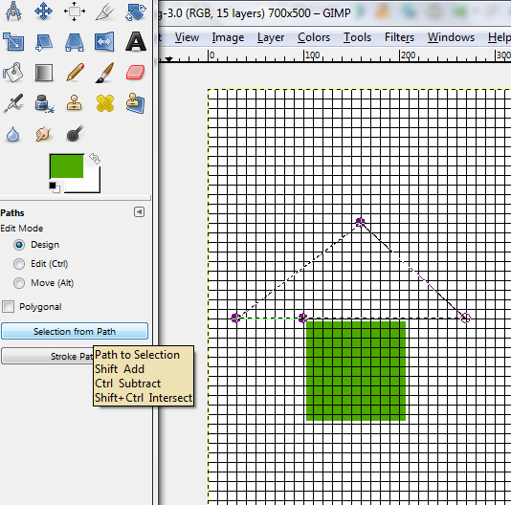This screenshot has height=505, width=511.
Task: Select the Ink tool
Action: [x=43, y=103]
